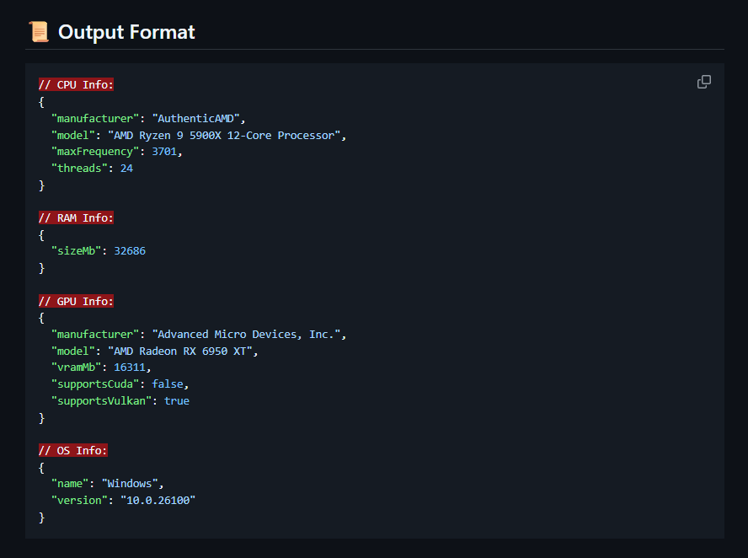
Task: Click the "supportsVulkan" key
Action: (101, 400)
